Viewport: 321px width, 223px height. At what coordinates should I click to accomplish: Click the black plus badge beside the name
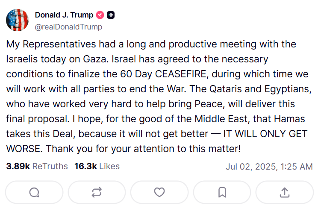(111, 15)
